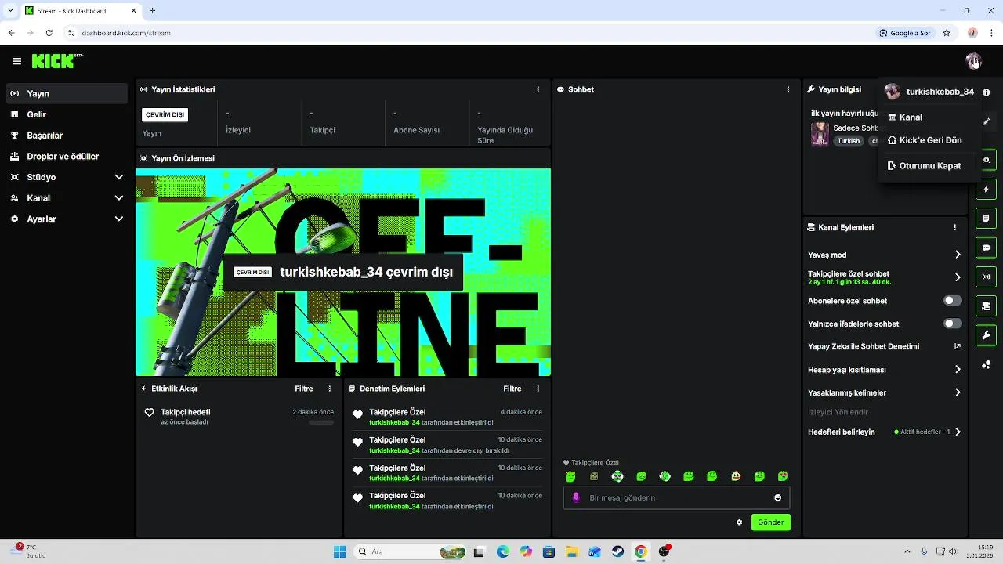Click the three-dots layout icon at the sidebar bottom
Viewport: 1003px width, 564px height.
[987, 364]
